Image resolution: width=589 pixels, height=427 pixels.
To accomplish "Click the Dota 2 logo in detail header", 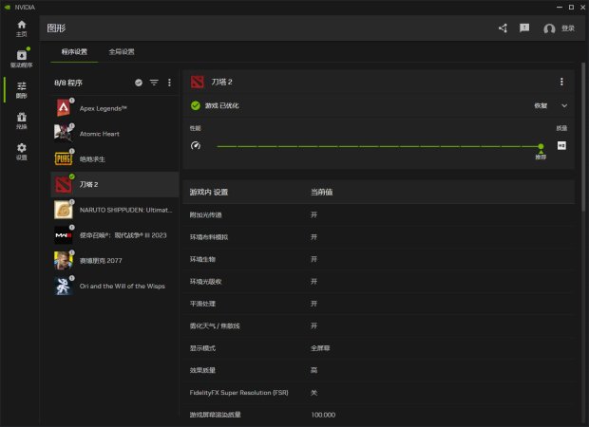I will [198, 82].
